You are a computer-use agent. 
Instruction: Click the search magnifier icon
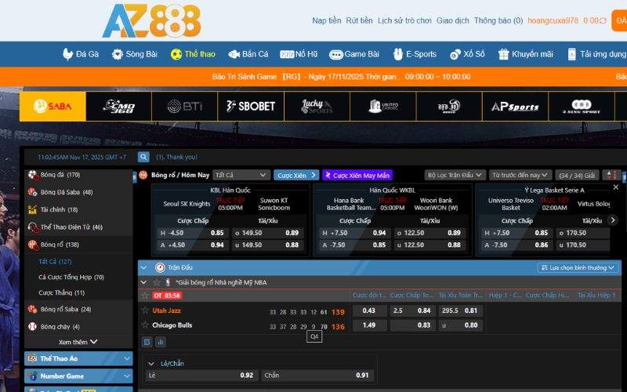click(143, 157)
